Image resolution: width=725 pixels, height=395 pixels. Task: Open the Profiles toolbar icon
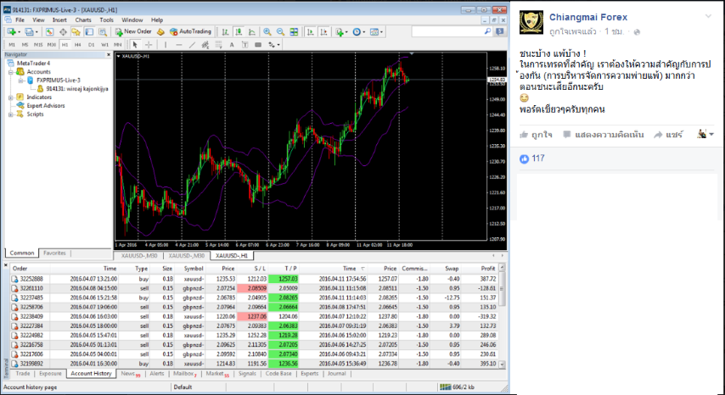pyautogui.click(x=30, y=32)
